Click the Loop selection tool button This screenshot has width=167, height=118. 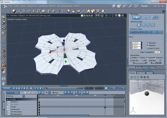pos(132,32)
